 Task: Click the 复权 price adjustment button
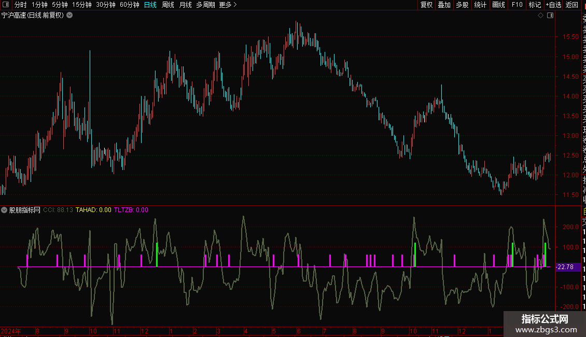(426, 5)
